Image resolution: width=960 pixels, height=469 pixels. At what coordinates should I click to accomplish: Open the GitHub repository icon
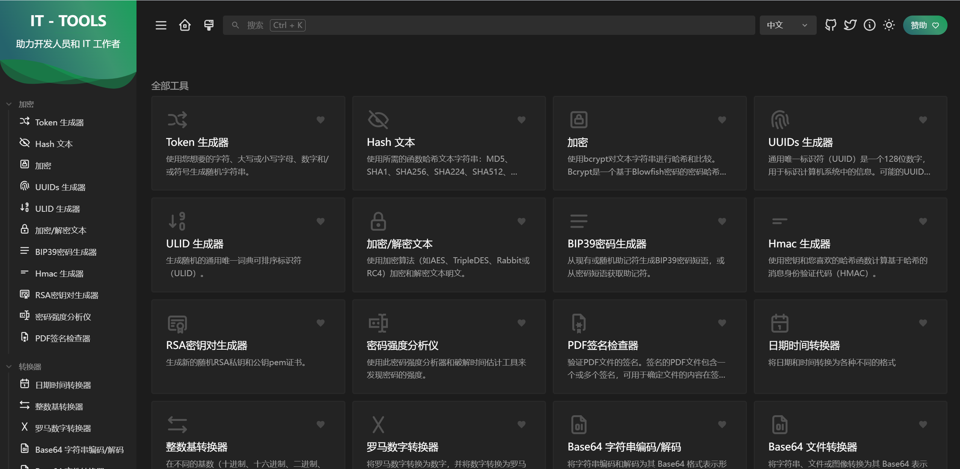pos(830,25)
